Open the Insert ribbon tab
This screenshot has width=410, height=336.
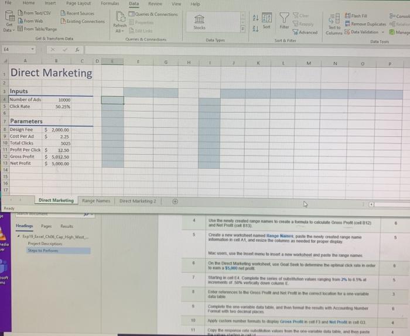click(x=50, y=3)
